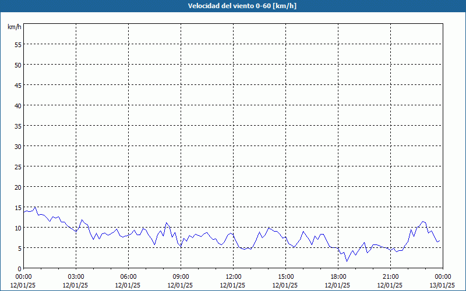Image resolution: width=466 pixels, height=291 pixels.
Task: Click the 13/01/25 date label
Action: pos(443,285)
